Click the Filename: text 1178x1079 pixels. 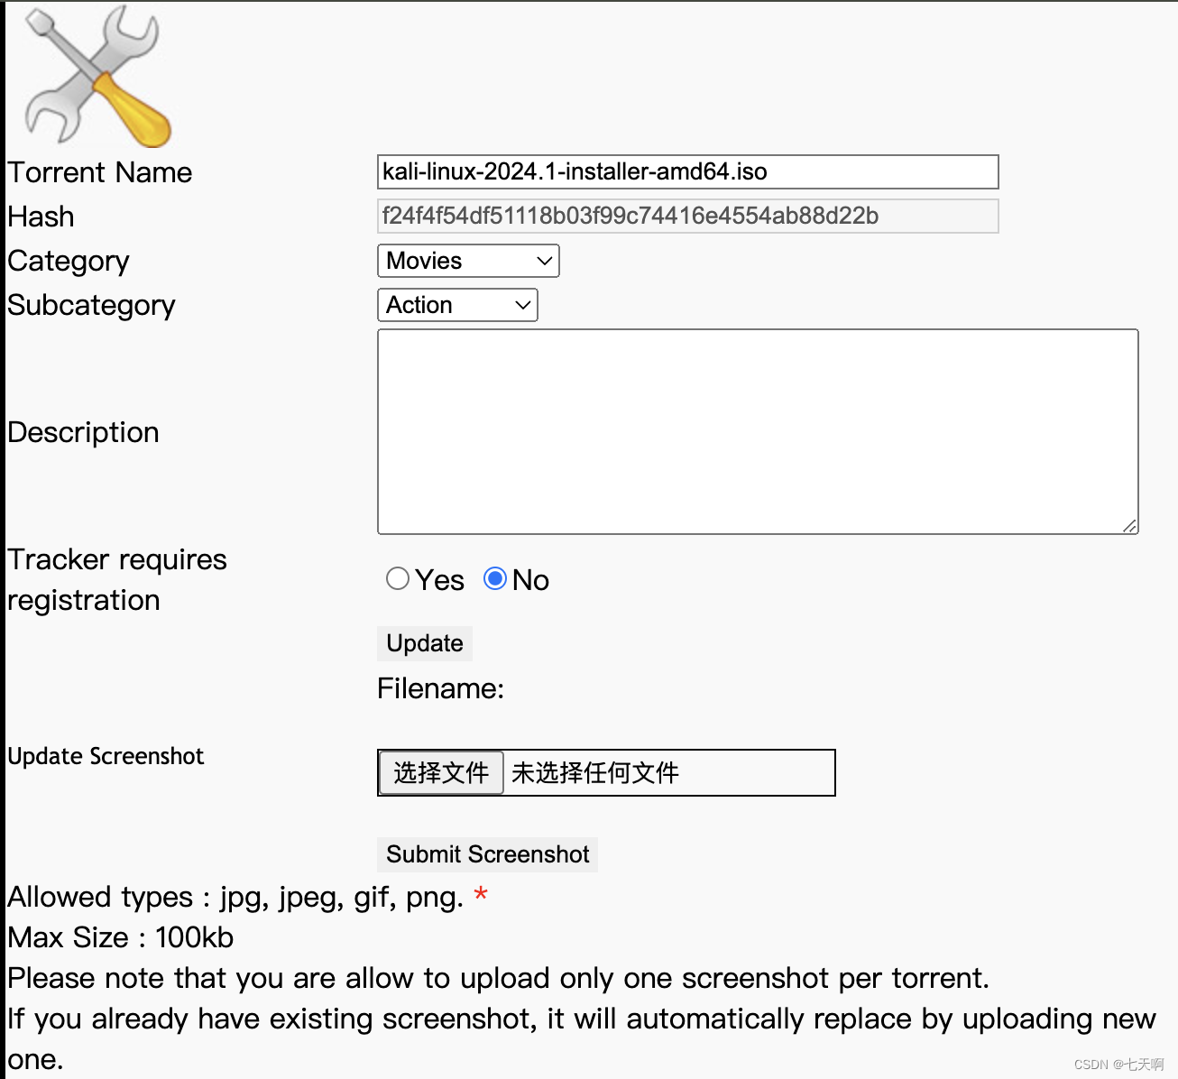pos(440,689)
